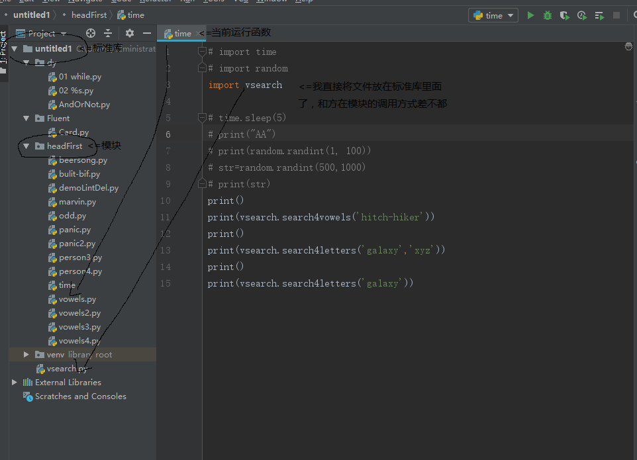The width and height of the screenshot is (637, 460).
Task: Open panic.py file
Action: (70, 230)
